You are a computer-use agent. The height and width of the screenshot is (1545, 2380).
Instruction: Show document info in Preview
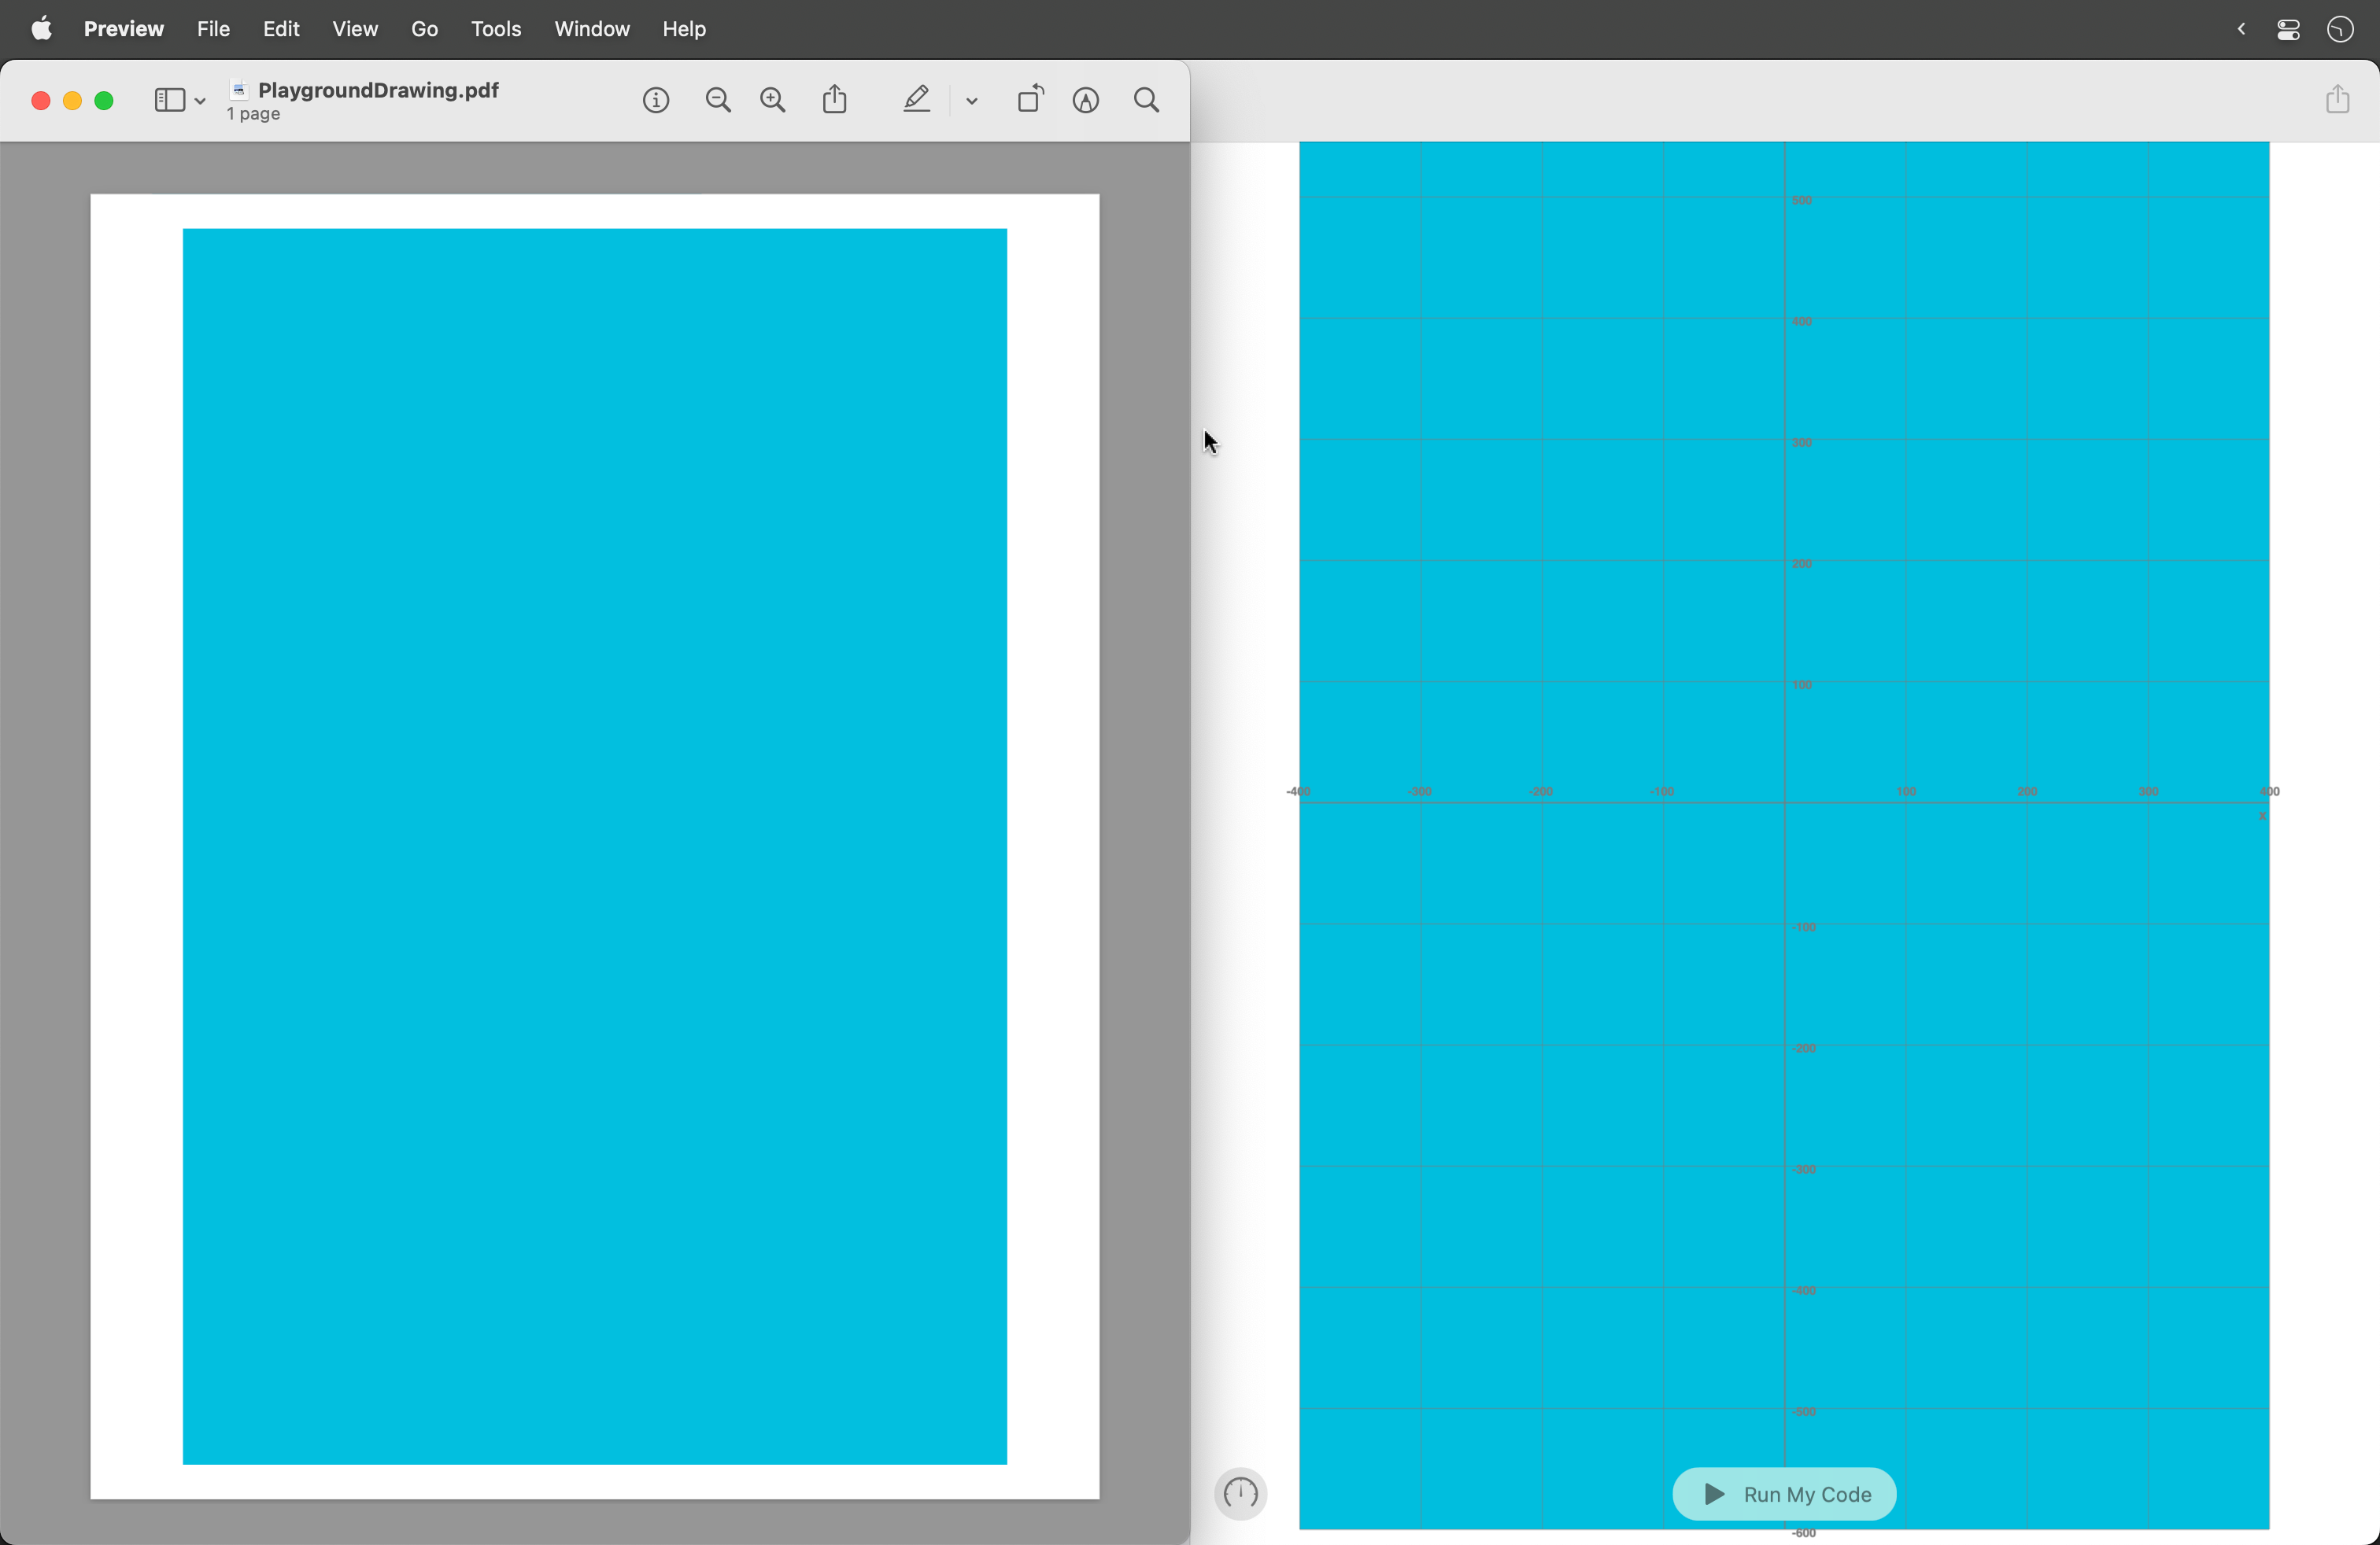(x=656, y=100)
